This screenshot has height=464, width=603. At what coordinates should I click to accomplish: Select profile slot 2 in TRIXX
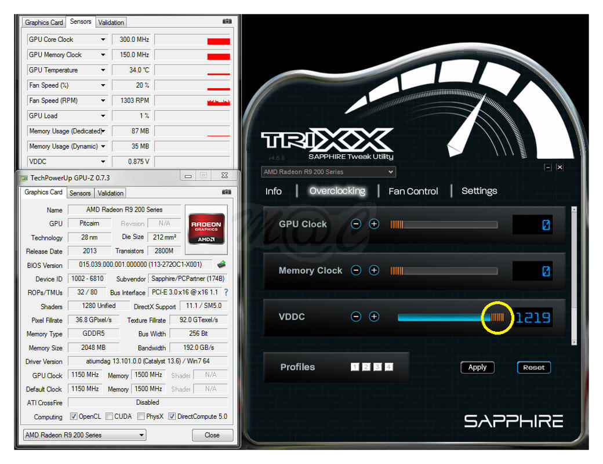coord(366,367)
